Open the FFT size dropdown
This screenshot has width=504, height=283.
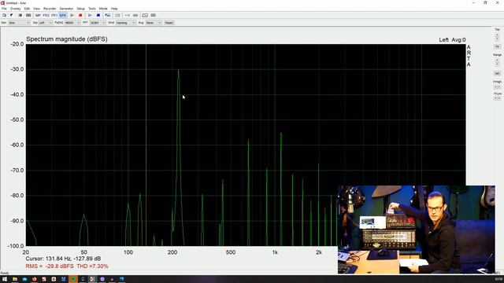(98, 23)
